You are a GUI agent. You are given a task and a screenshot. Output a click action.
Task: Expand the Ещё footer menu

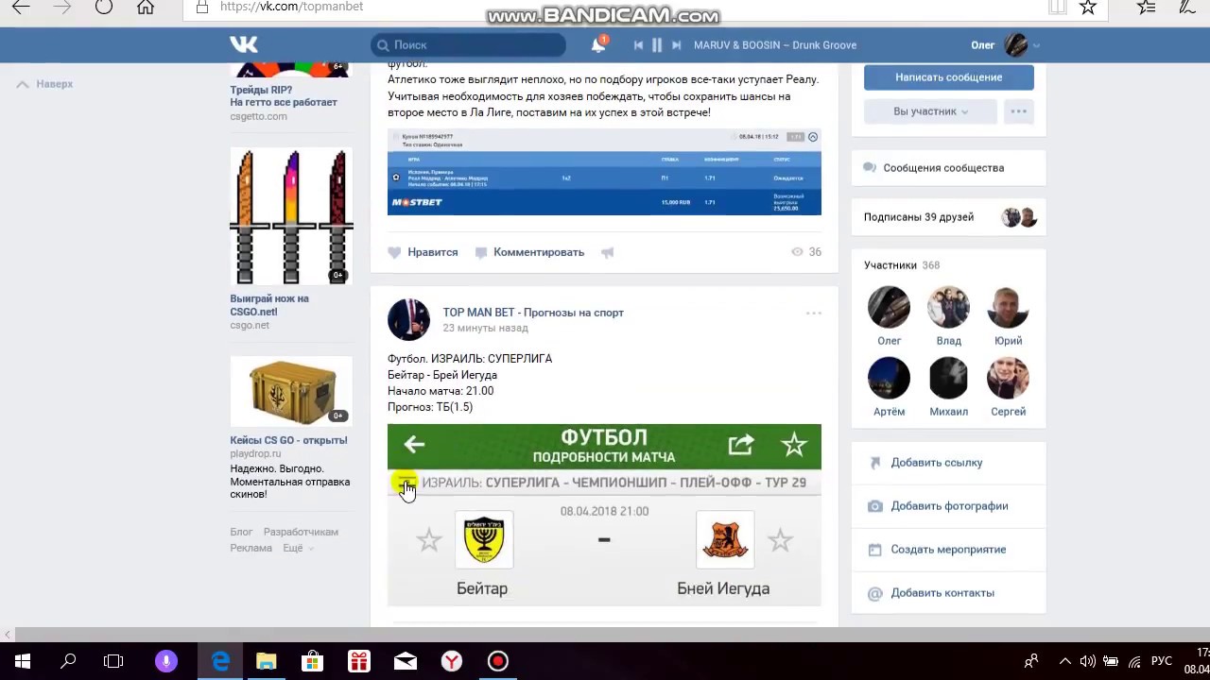pyautogui.click(x=298, y=548)
